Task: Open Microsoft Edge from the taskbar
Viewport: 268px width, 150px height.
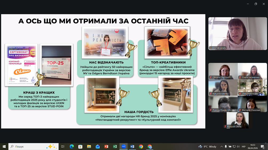Action: (72, 147)
